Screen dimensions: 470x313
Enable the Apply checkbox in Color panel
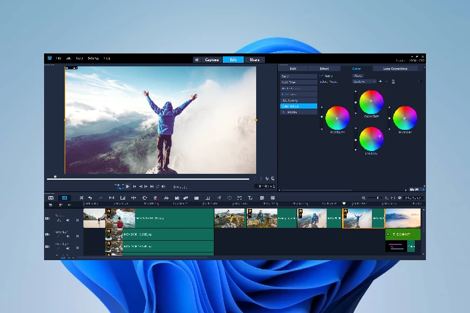coord(321,76)
